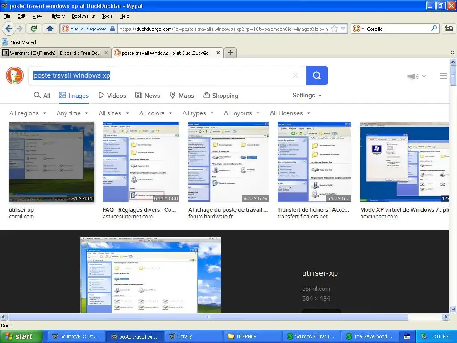Bookmark this page with the star icon
Viewport: 457px width, 343px height.
334,29
